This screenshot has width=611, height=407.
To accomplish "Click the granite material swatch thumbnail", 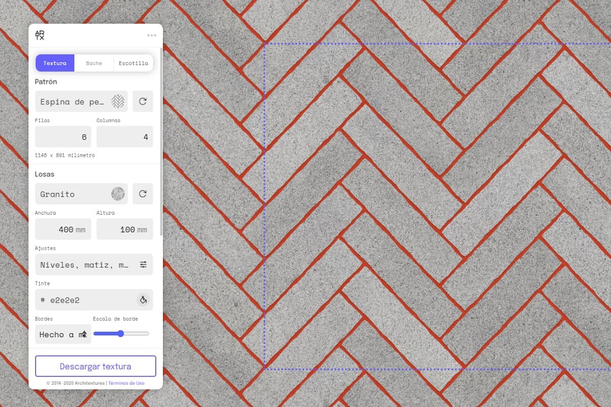I will point(118,194).
